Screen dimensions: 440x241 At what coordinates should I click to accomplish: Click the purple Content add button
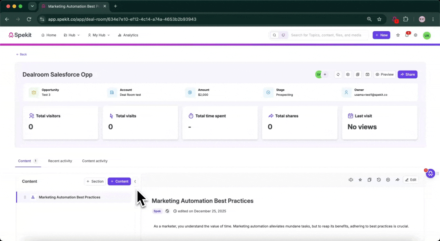click(119, 181)
